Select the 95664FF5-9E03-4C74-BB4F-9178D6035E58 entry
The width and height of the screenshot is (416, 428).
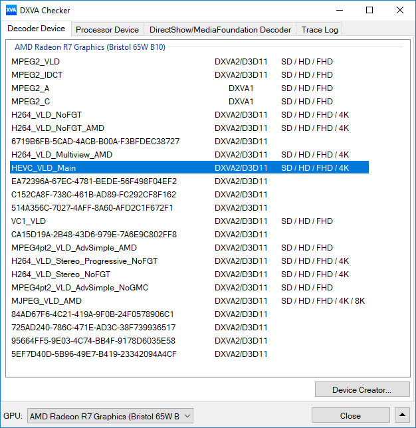click(189, 341)
